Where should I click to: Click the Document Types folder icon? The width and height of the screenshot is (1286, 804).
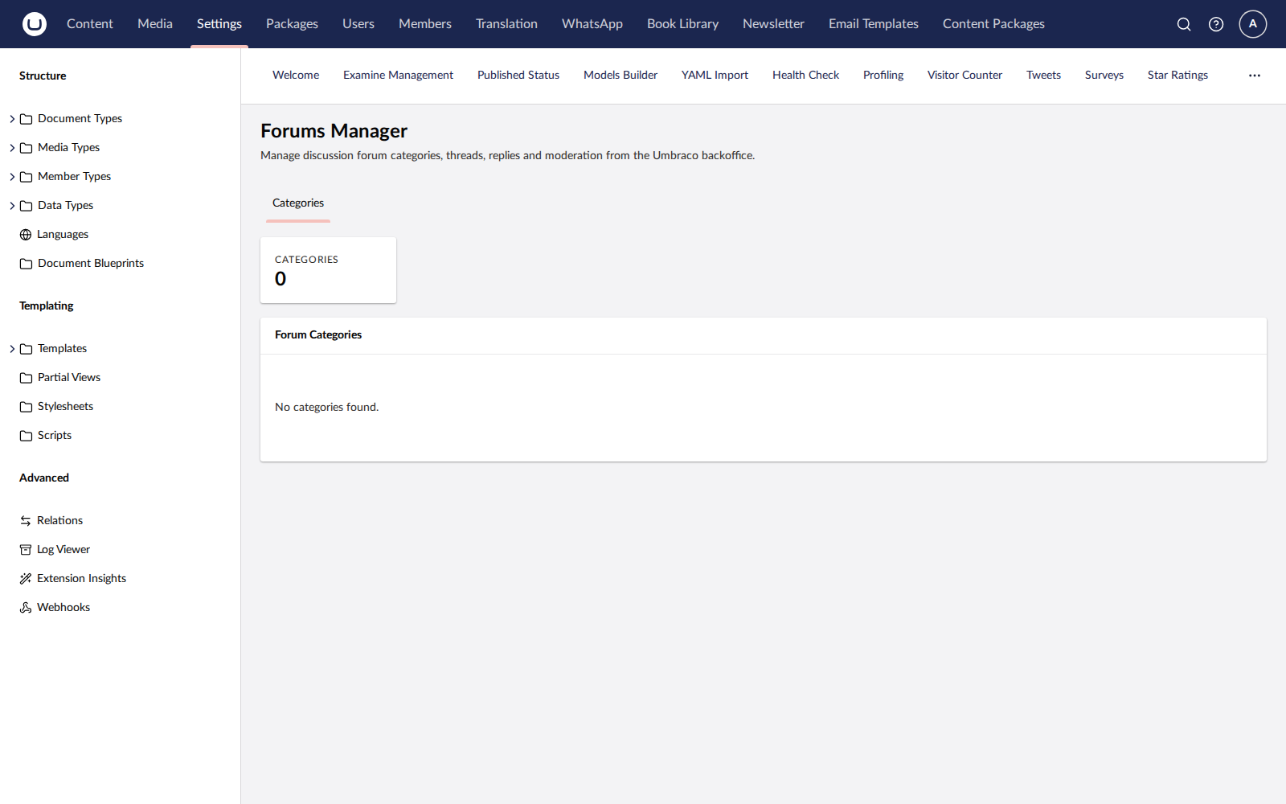click(x=26, y=119)
